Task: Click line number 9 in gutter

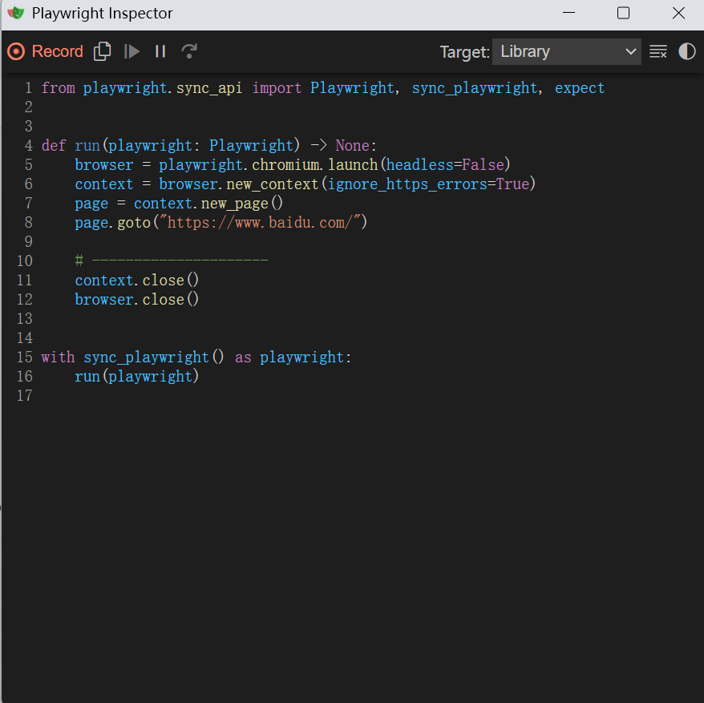Action: coord(29,242)
